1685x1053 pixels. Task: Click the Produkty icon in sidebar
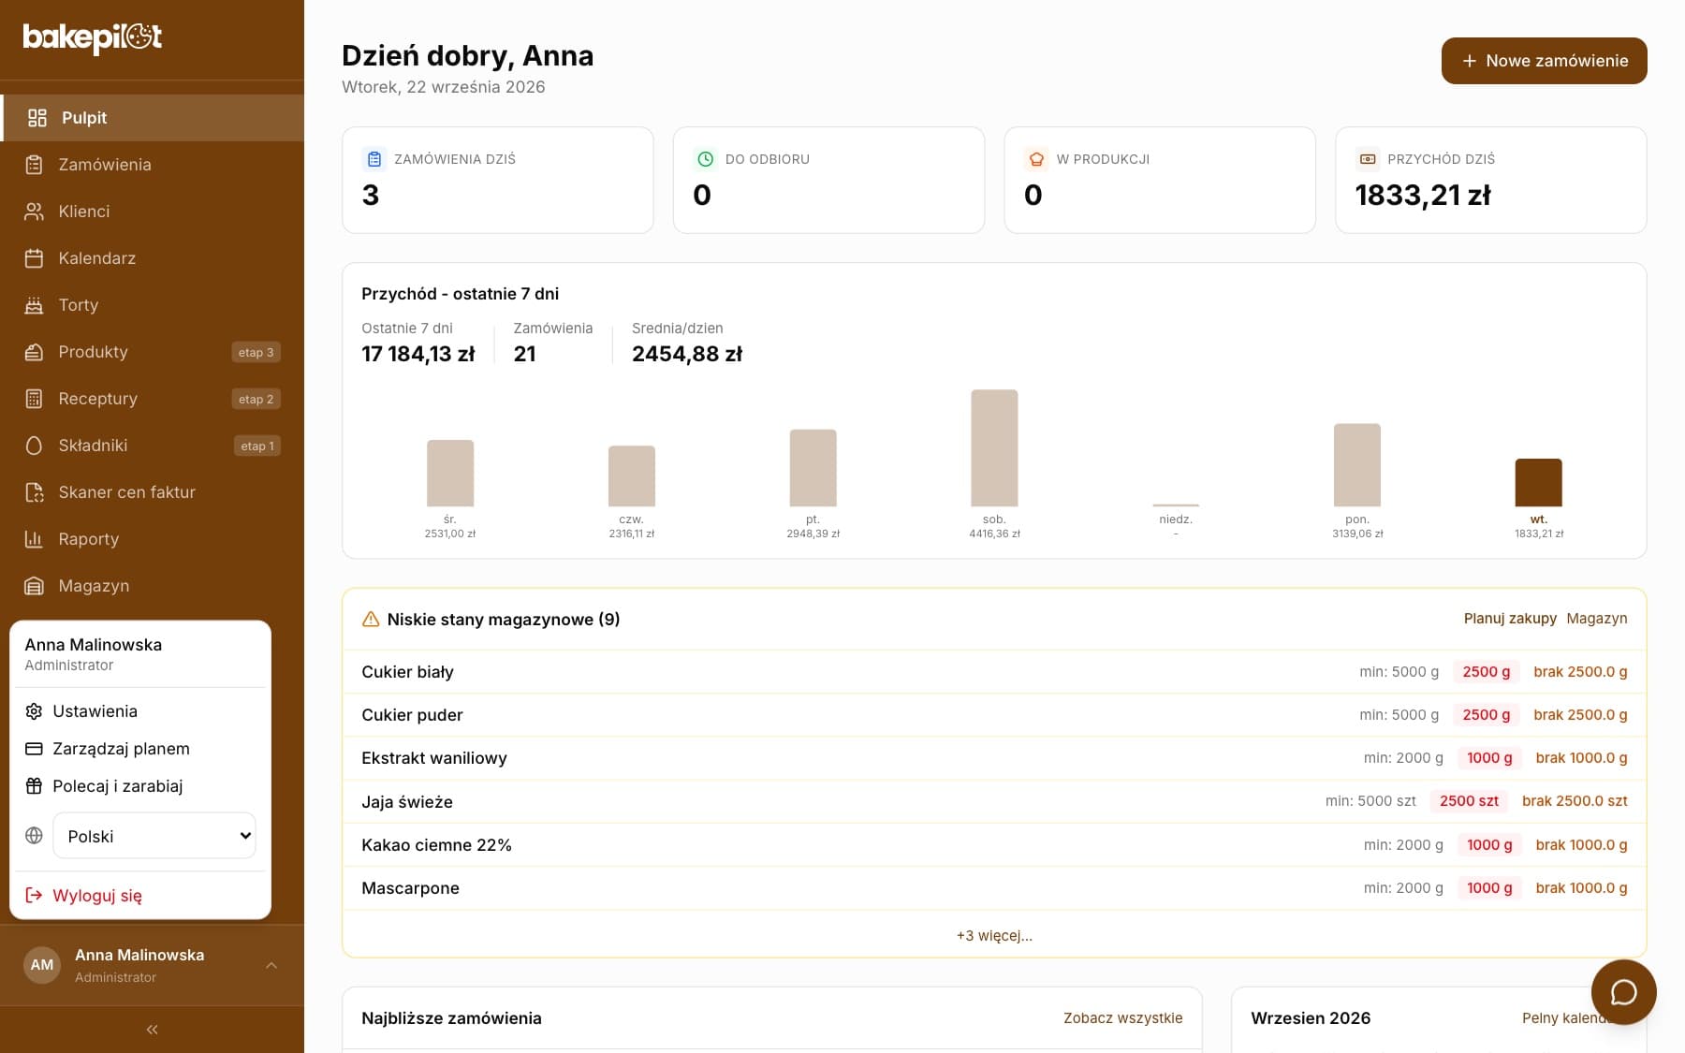(x=34, y=352)
